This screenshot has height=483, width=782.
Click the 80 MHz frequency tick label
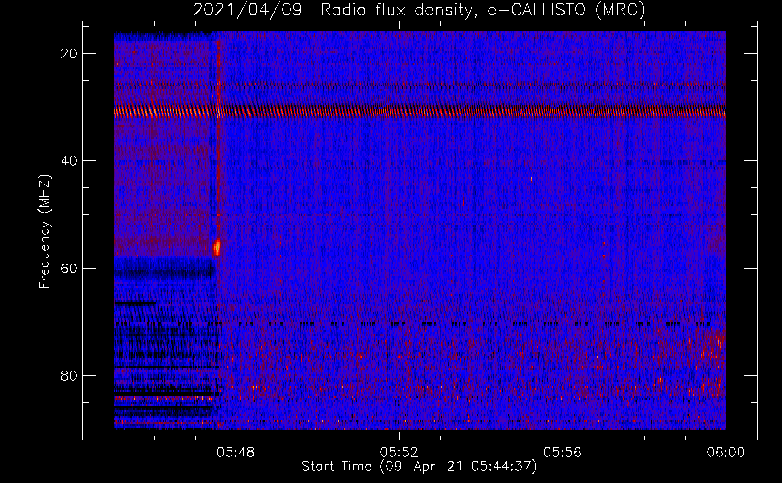70,375
